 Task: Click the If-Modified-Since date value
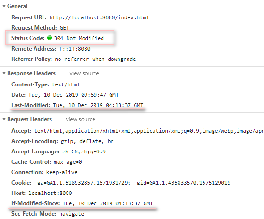108,203
